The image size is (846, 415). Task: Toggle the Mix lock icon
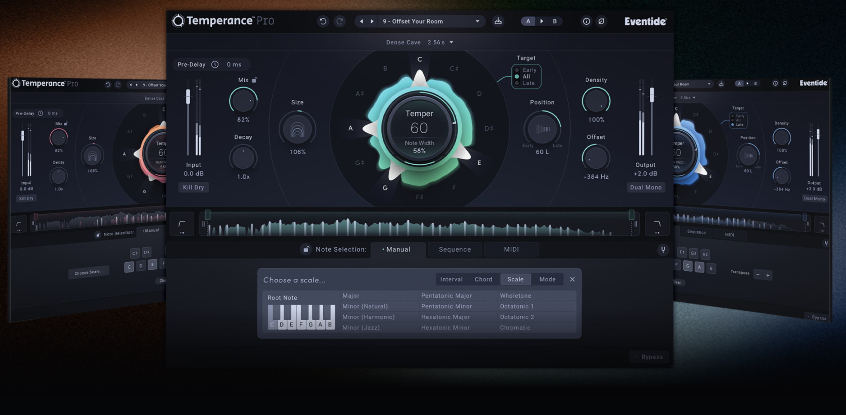[x=255, y=80]
